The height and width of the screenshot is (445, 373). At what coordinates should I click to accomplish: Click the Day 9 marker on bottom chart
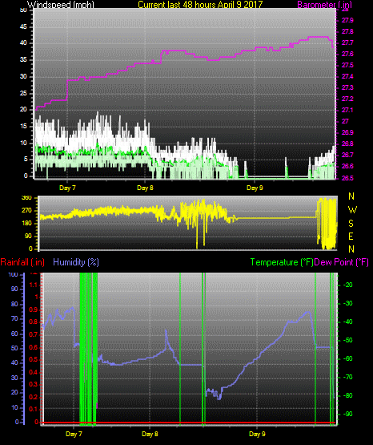point(257,434)
